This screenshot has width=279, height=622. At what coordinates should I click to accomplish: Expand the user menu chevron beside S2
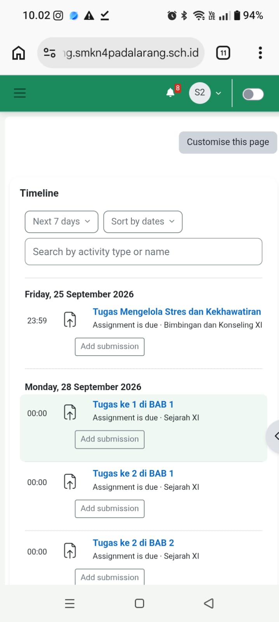[x=218, y=93]
